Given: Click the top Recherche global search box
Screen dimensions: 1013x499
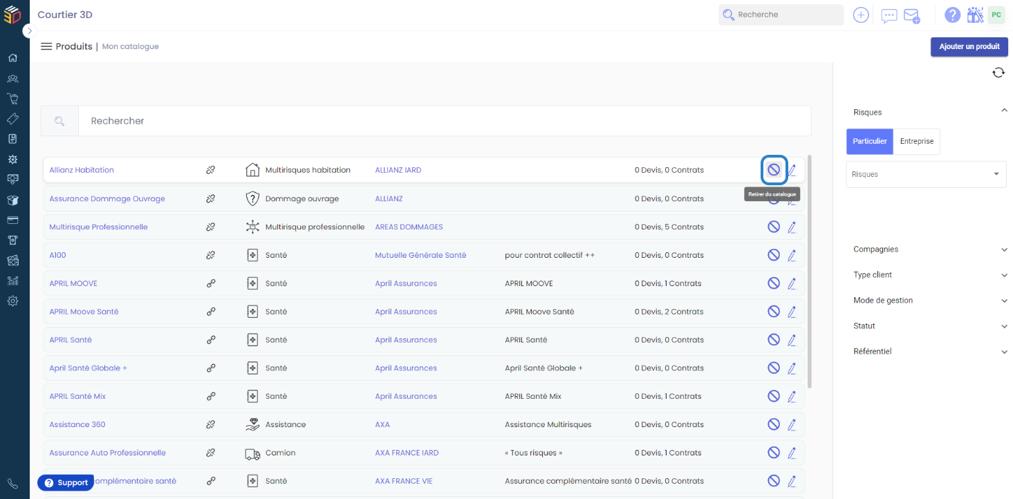Looking at the screenshot, I should pyautogui.click(x=781, y=15).
